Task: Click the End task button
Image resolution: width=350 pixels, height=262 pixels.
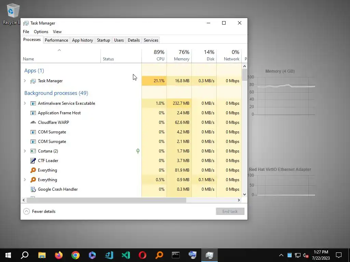Action: 230,212
